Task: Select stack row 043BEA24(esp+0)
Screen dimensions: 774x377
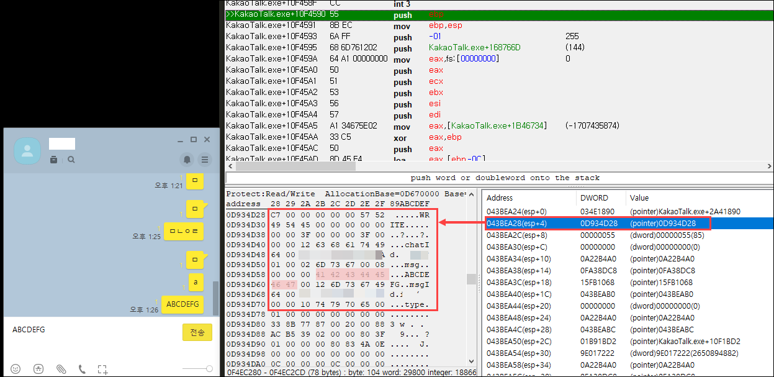Action: [x=628, y=211]
